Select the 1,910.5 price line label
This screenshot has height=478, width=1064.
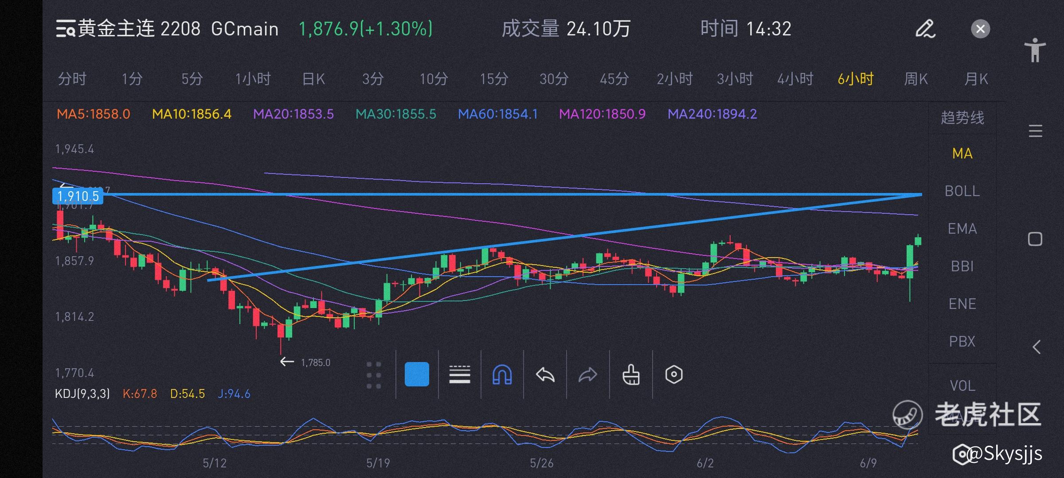tap(78, 196)
